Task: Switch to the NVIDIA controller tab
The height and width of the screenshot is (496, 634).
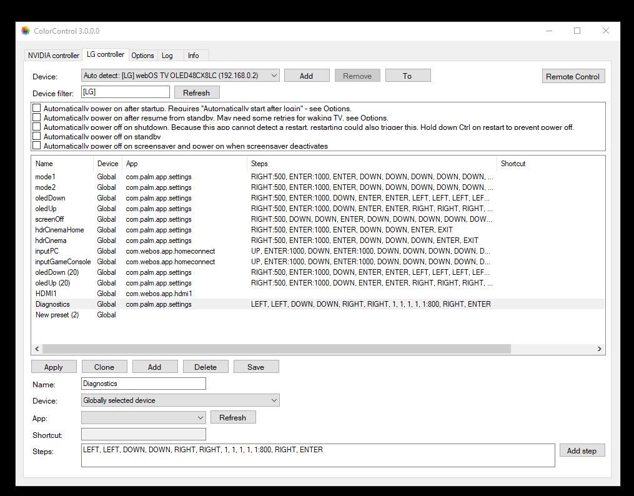Action: pos(53,56)
